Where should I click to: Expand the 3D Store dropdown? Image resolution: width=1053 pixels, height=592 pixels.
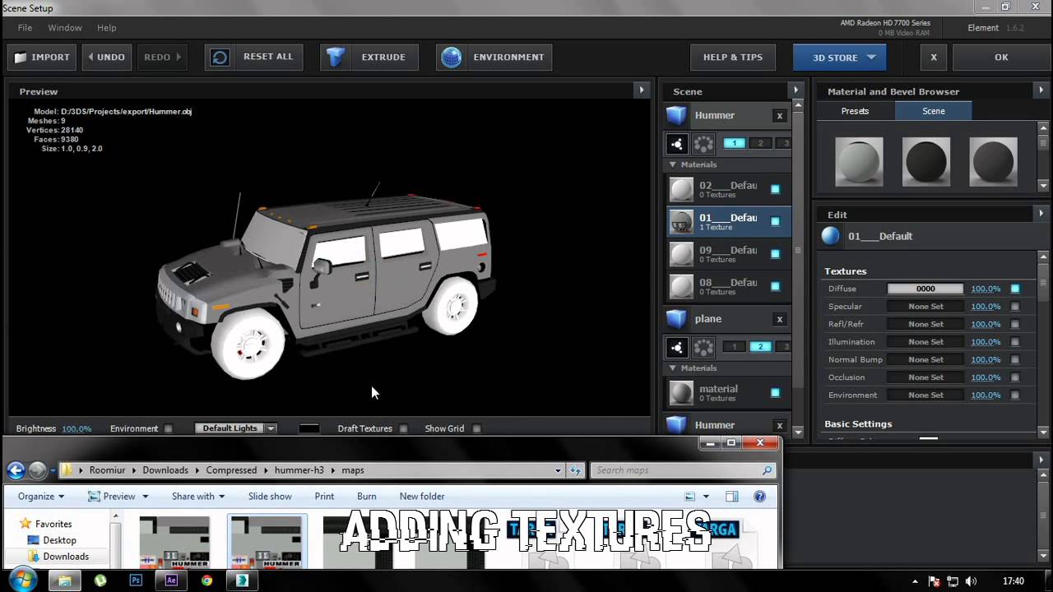(871, 58)
